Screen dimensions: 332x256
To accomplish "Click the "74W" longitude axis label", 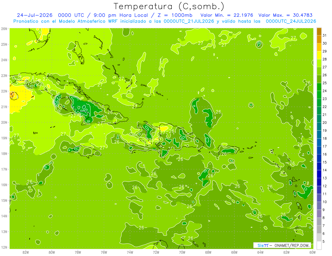I will (x=130, y=252).
